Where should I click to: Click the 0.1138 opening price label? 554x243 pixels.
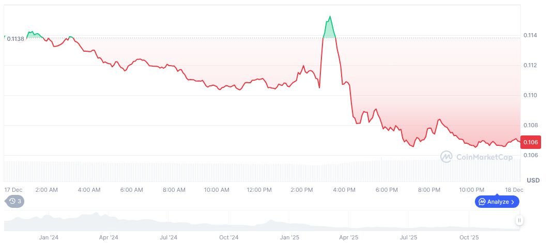tap(16, 39)
